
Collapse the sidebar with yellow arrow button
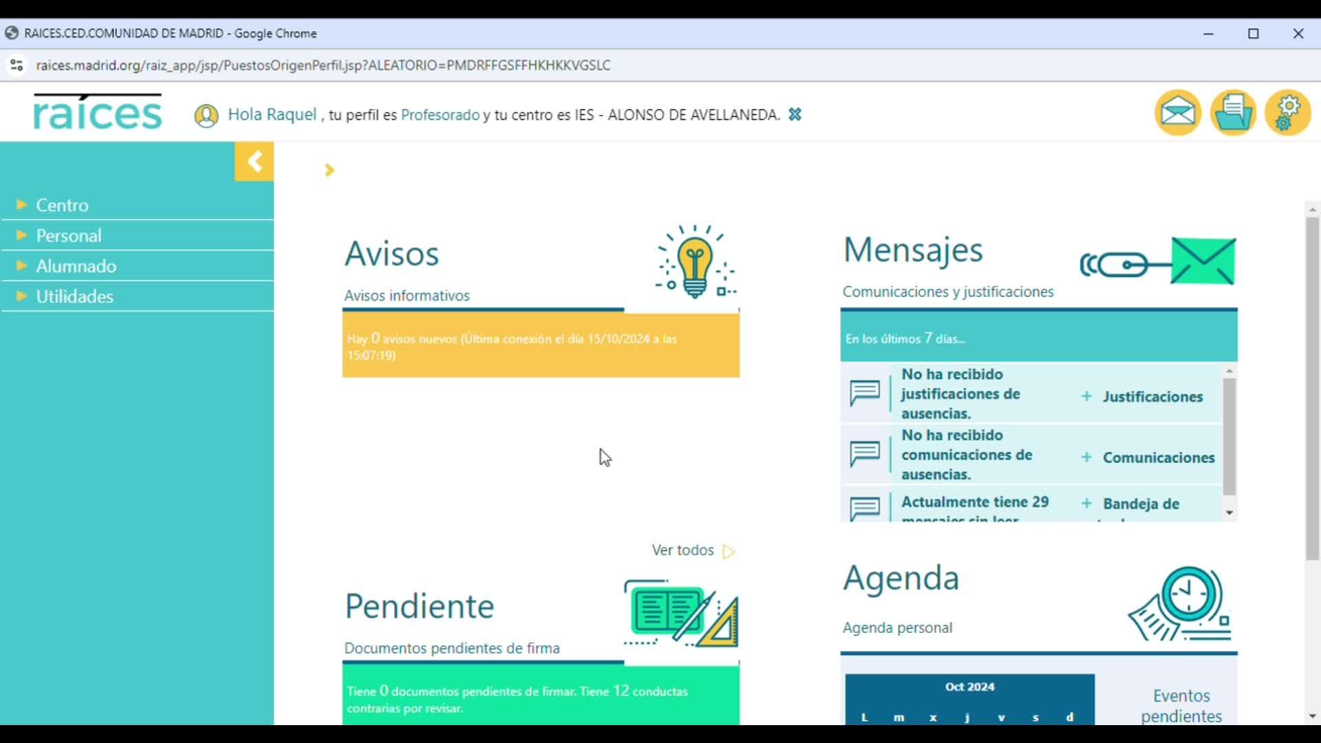(254, 162)
